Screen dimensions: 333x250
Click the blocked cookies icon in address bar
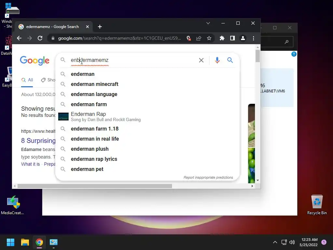188,38
